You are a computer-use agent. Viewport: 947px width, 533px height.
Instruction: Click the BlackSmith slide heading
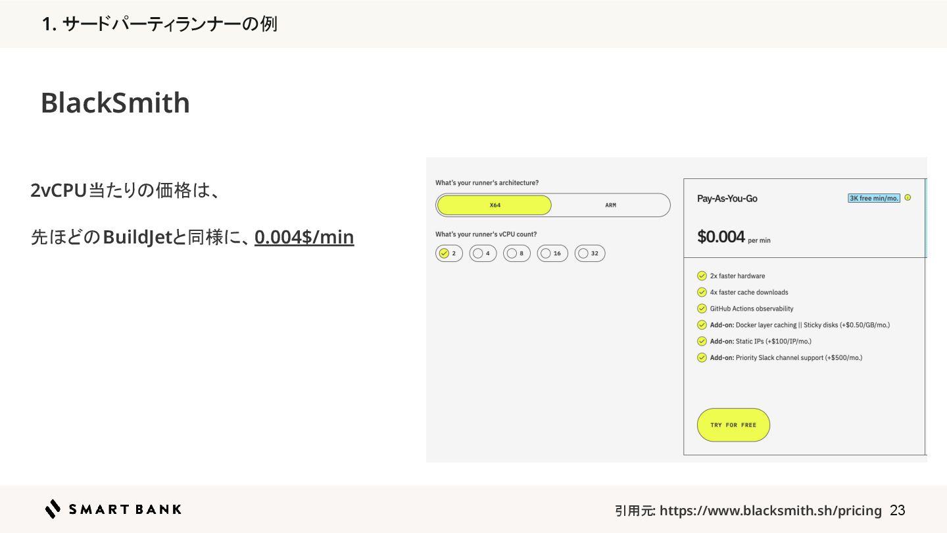coord(115,103)
